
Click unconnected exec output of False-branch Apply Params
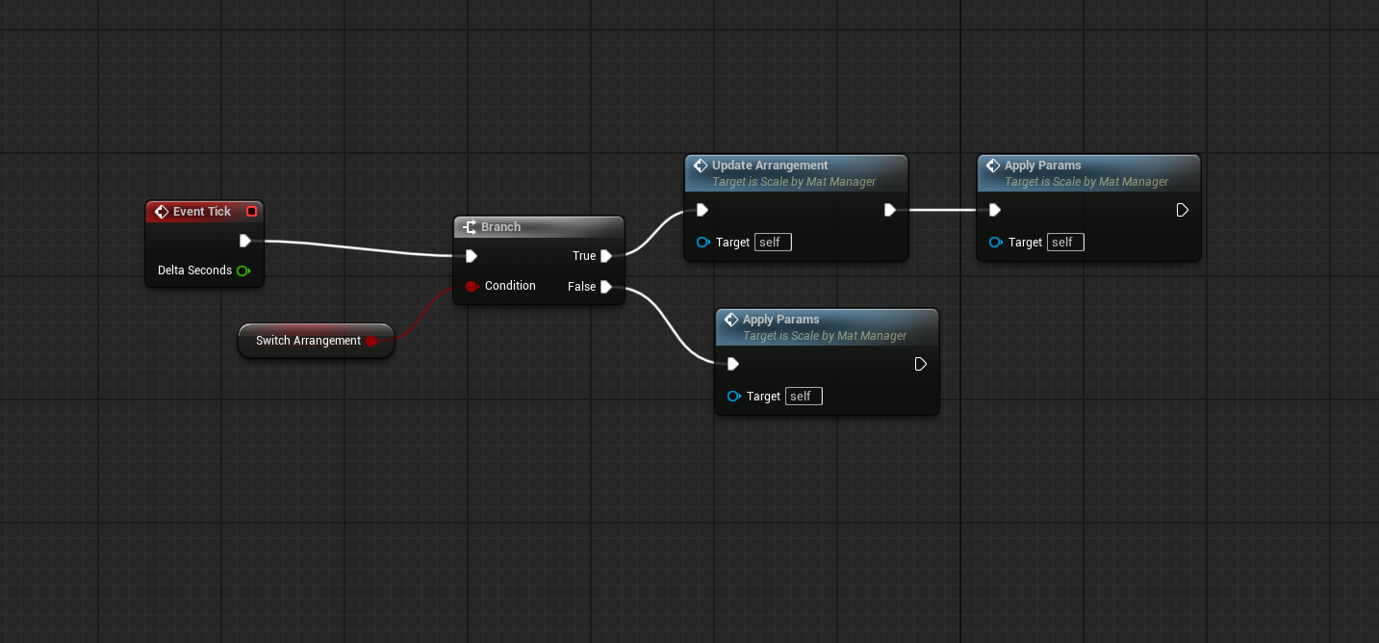click(x=920, y=364)
